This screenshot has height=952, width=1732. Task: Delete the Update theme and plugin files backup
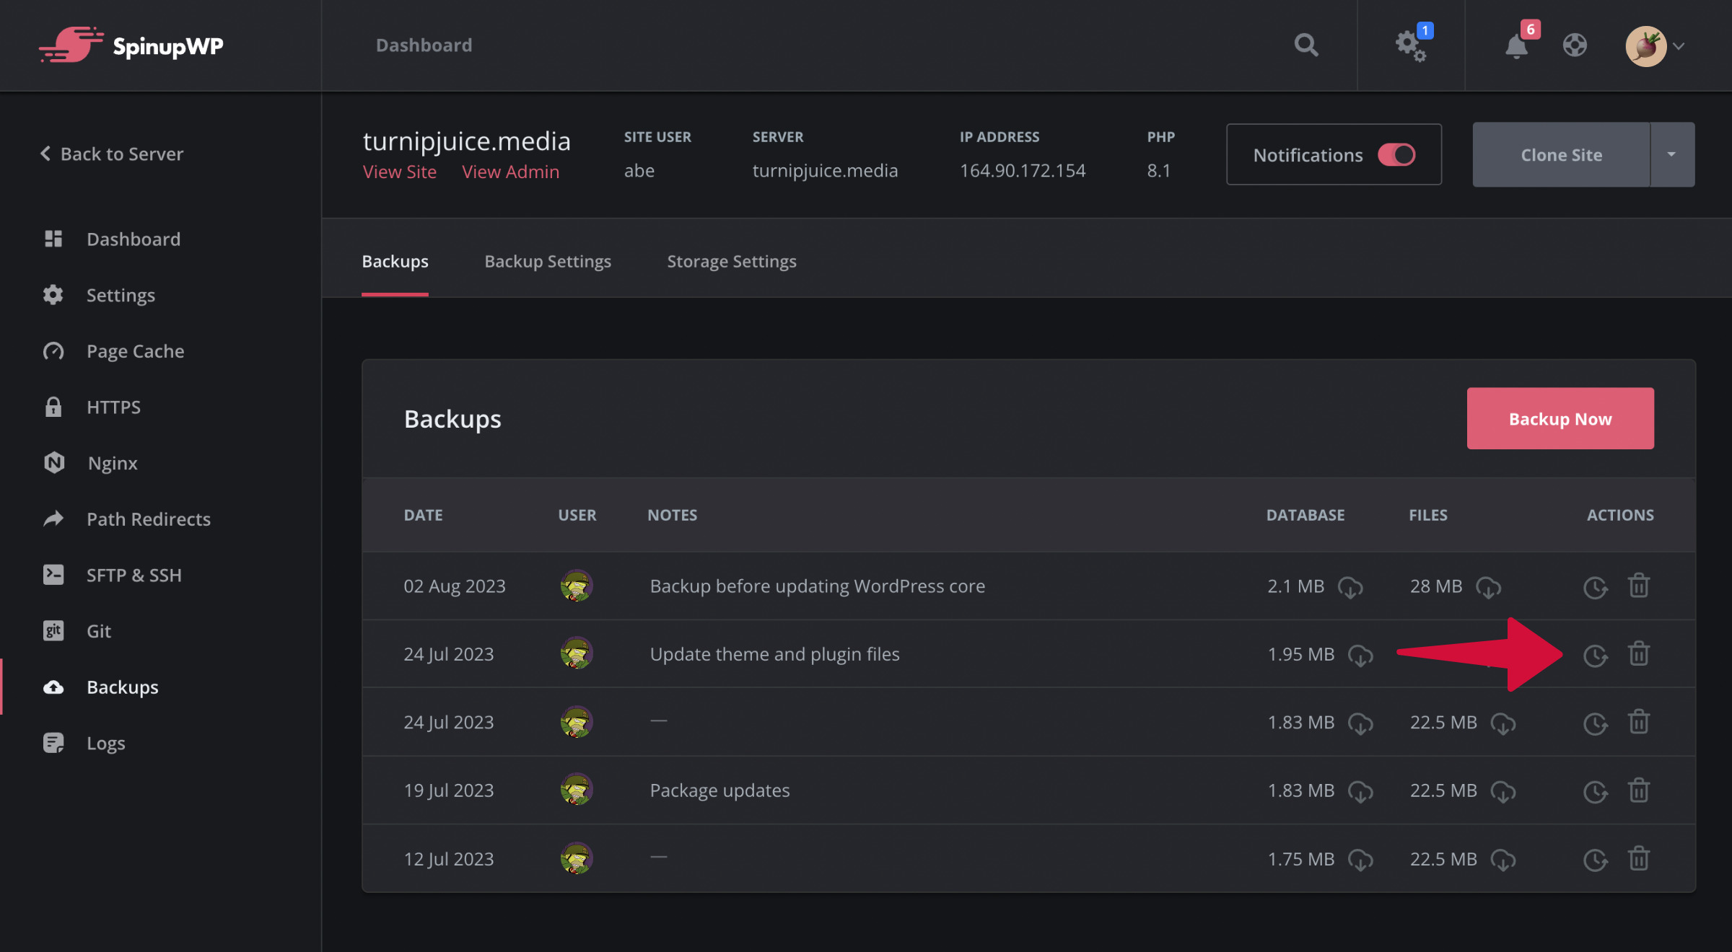(1639, 654)
